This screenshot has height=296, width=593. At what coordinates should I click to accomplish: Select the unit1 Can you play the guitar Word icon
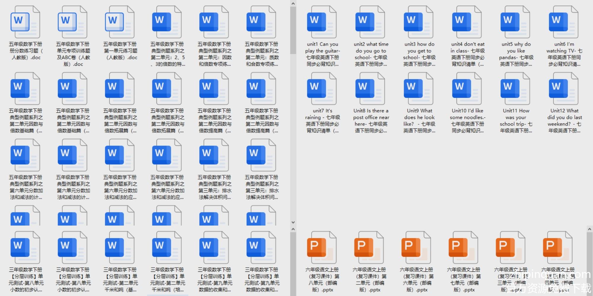pyautogui.click(x=322, y=22)
